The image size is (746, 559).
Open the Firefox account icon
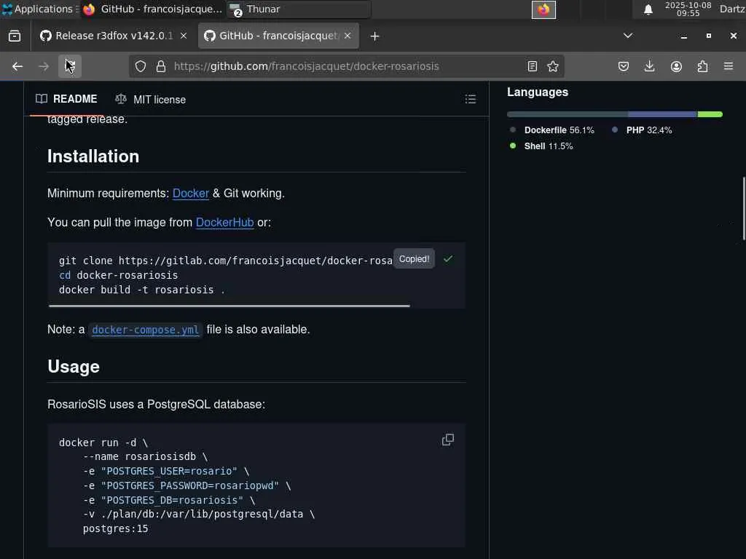[x=676, y=66]
